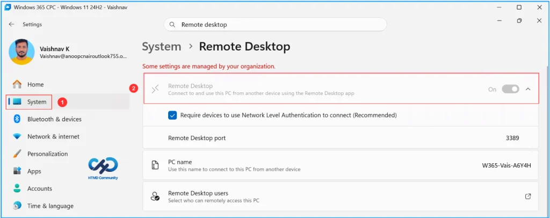Open Remote Desktop users row

click(x=340, y=197)
